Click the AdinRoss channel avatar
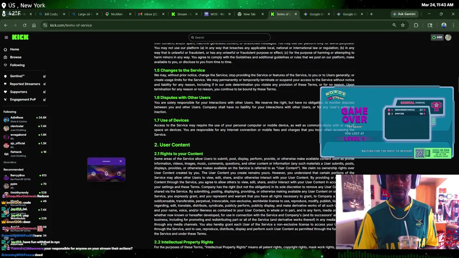This screenshot has width=459, height=258. [6, 119]
